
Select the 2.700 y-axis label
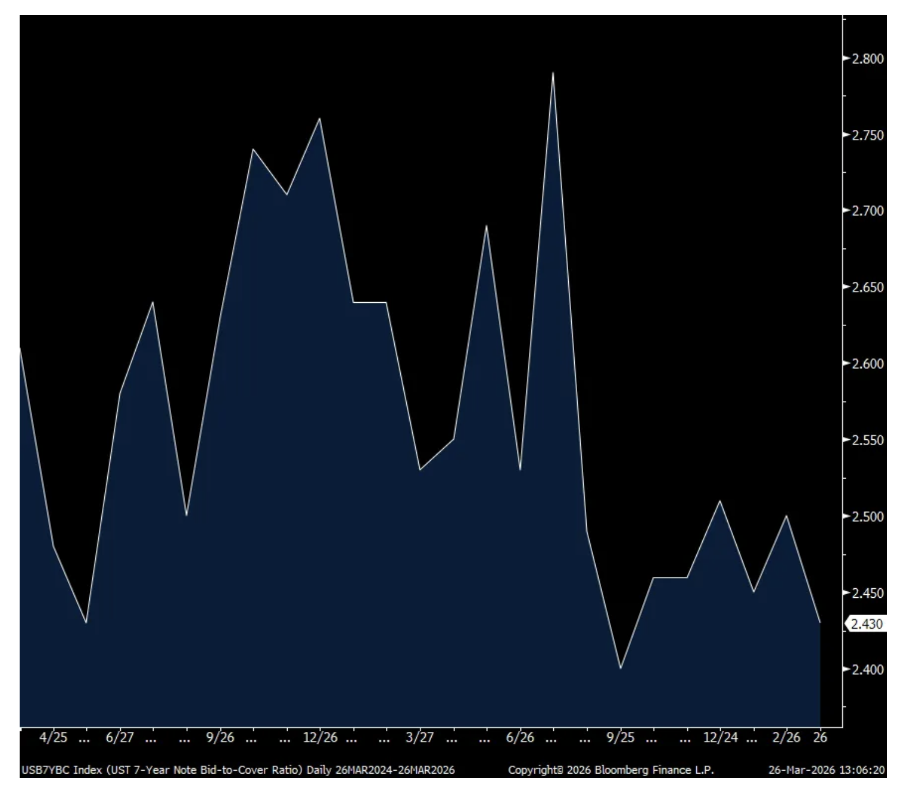pyautogui.click(x=868, y=211)
